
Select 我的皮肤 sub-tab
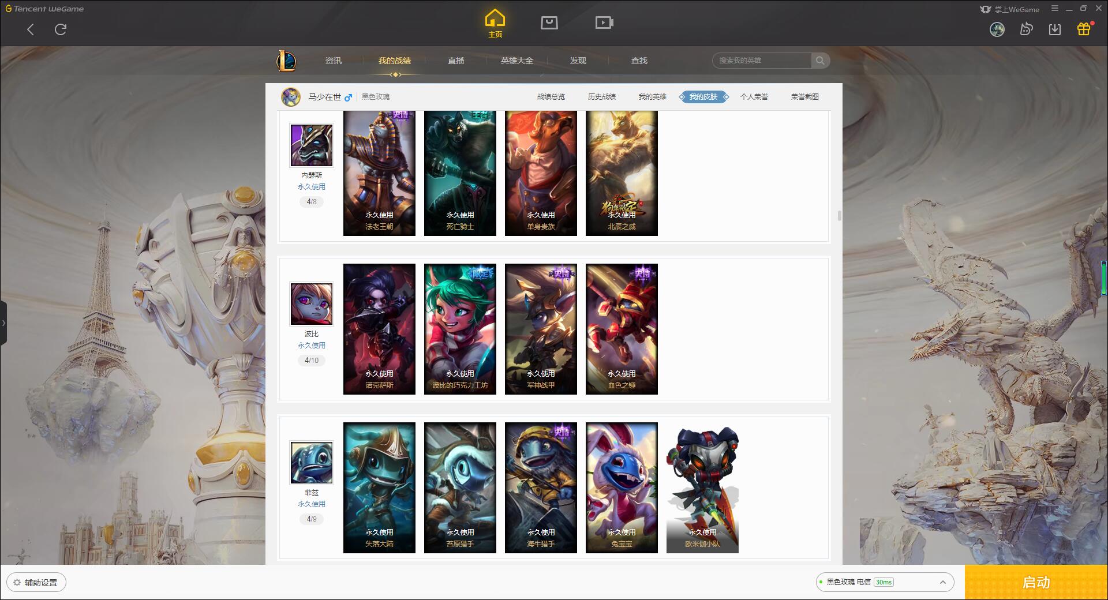click(x=703, y=97)
